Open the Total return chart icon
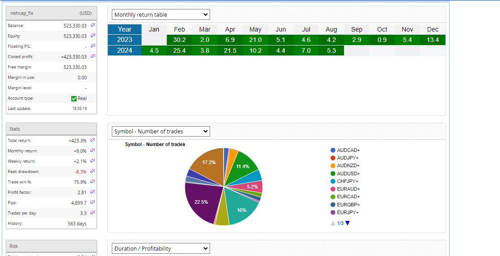 point(93,141)
